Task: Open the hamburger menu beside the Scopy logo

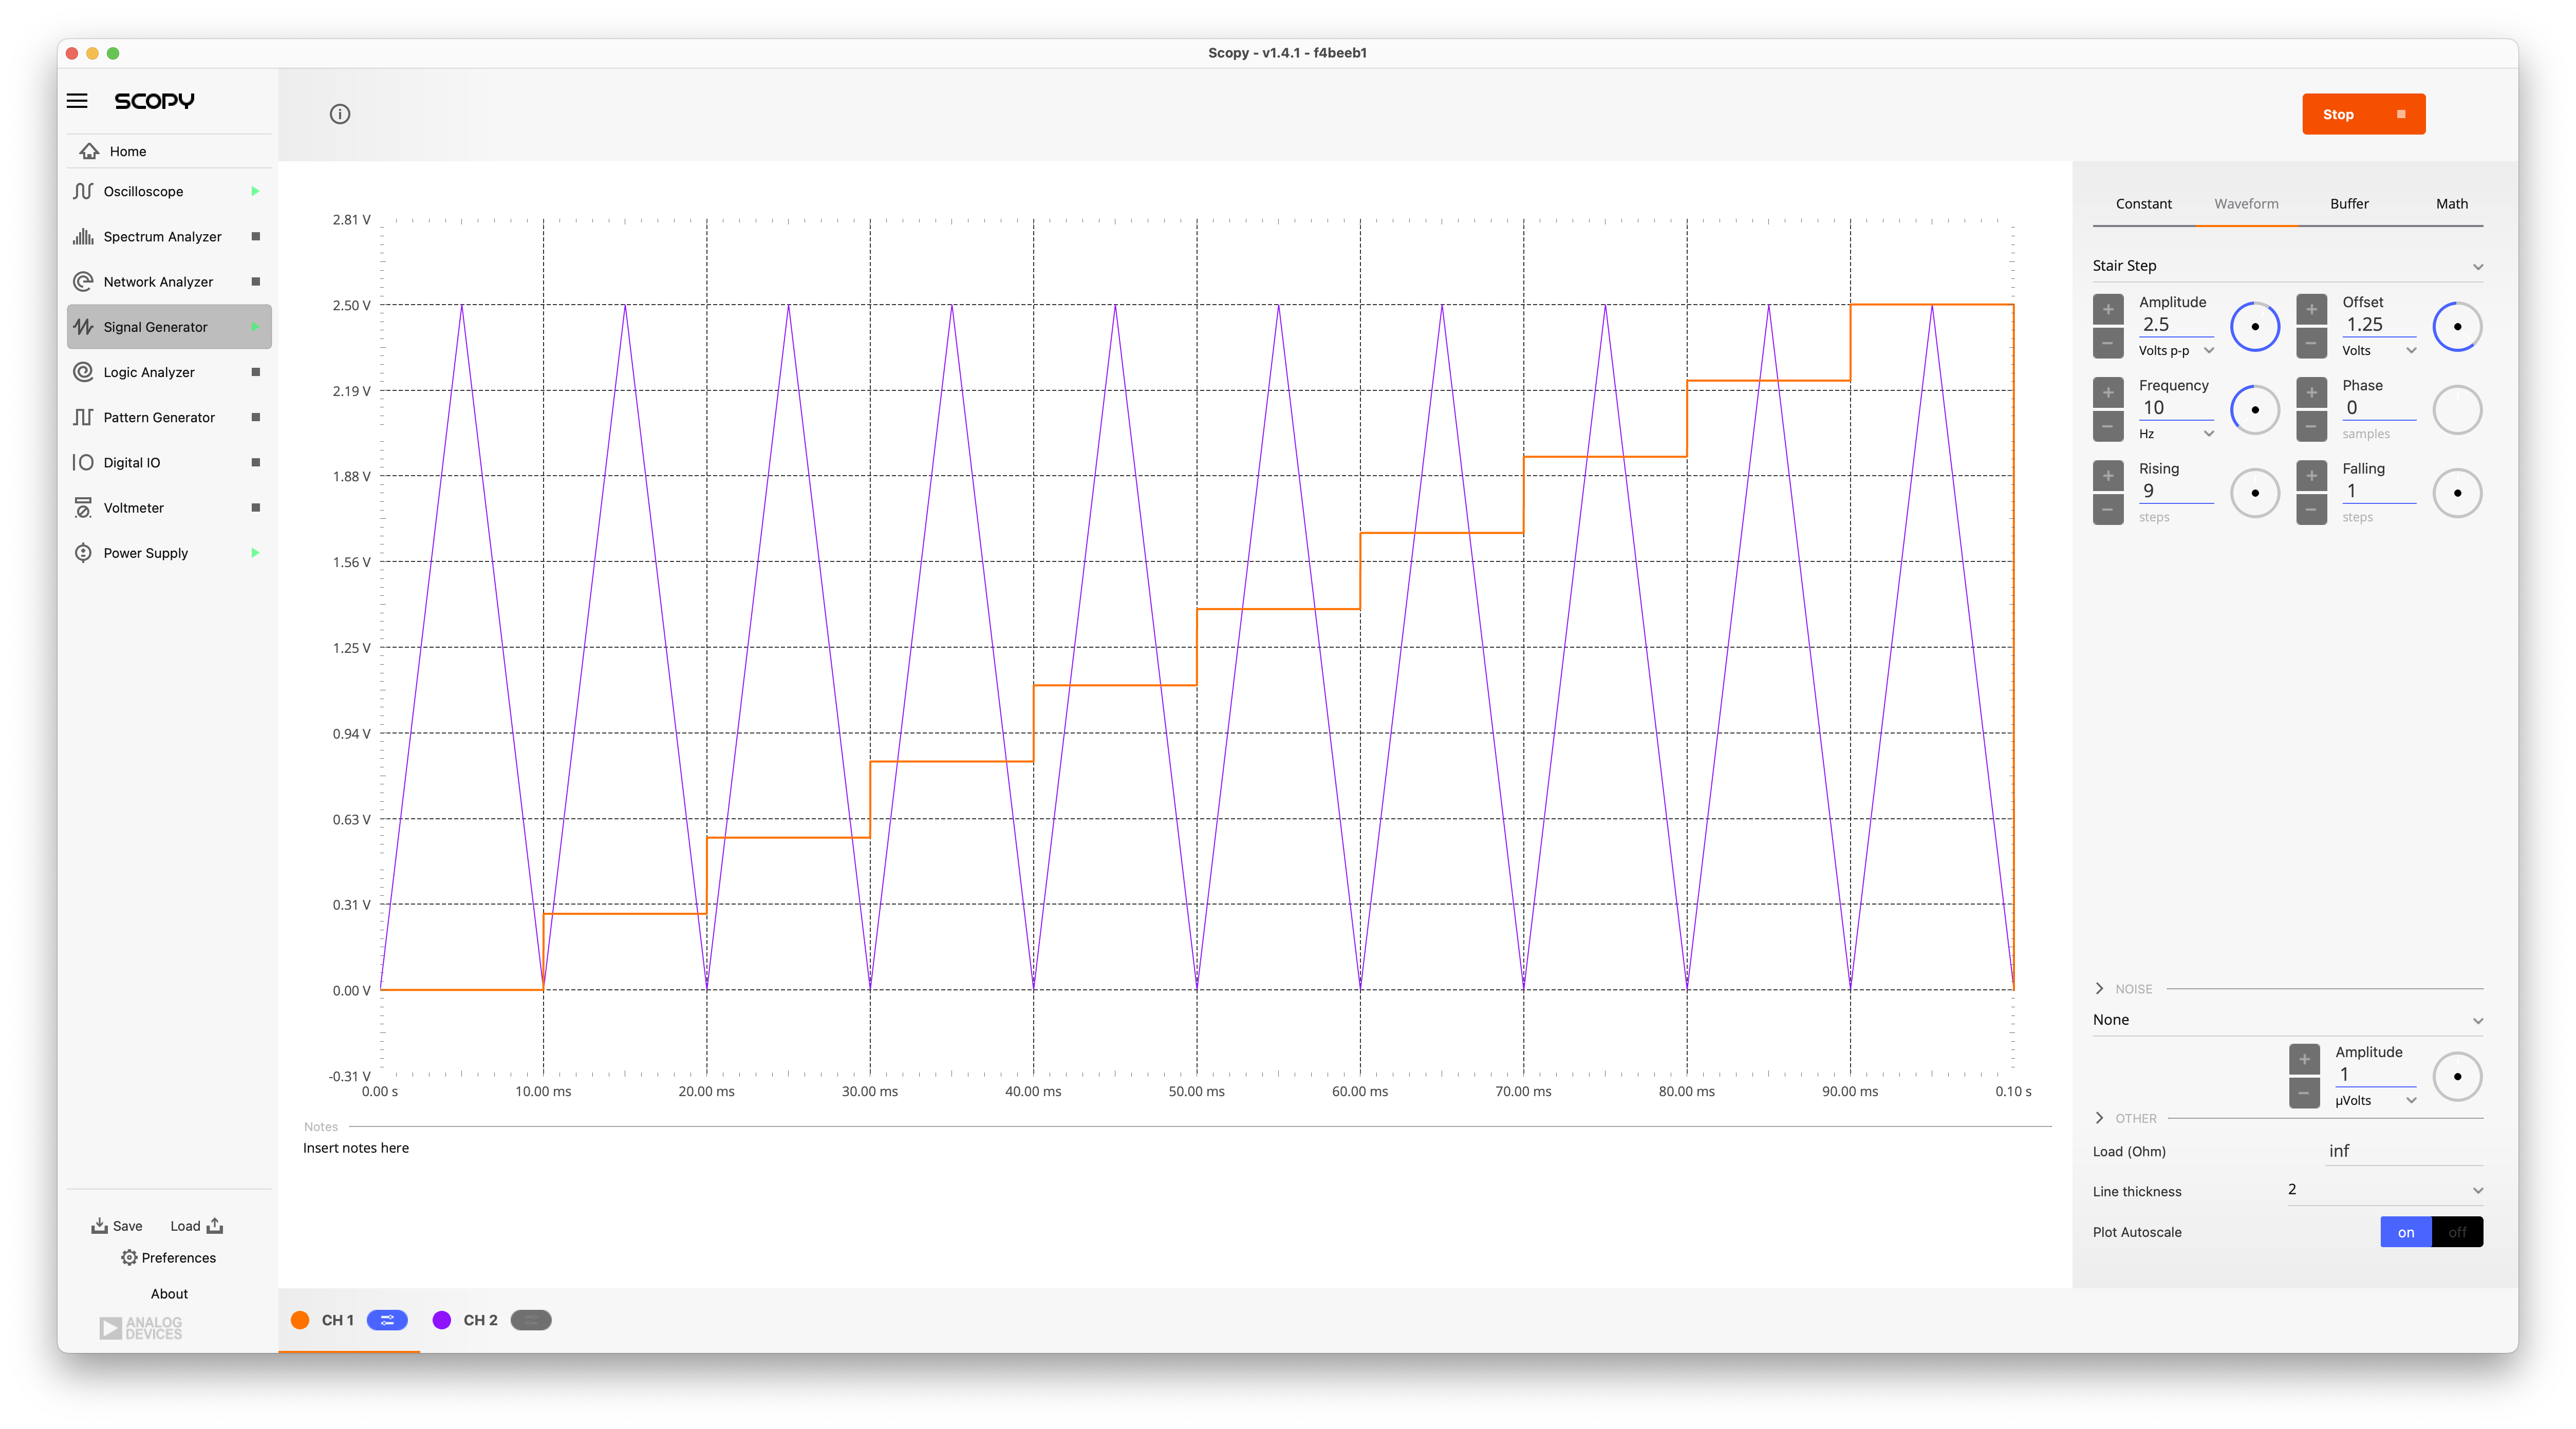Action: tap(77, 101)
